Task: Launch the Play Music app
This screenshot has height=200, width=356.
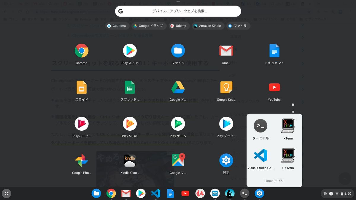Action: pyautogui.click(x=130, y=124)
